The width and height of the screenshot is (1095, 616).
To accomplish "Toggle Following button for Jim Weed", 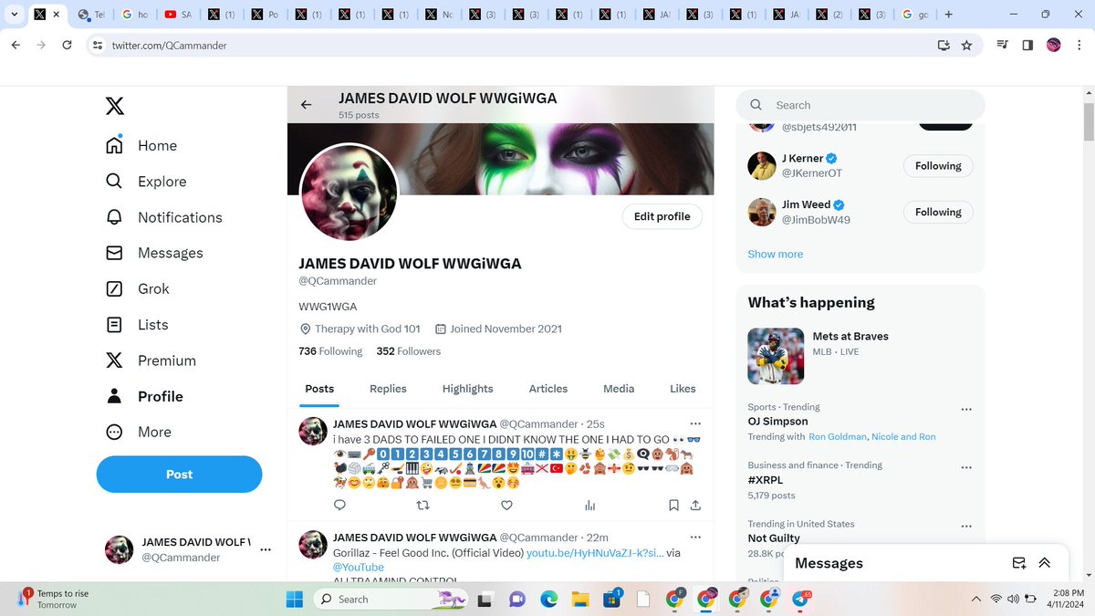I will (938, 212).
